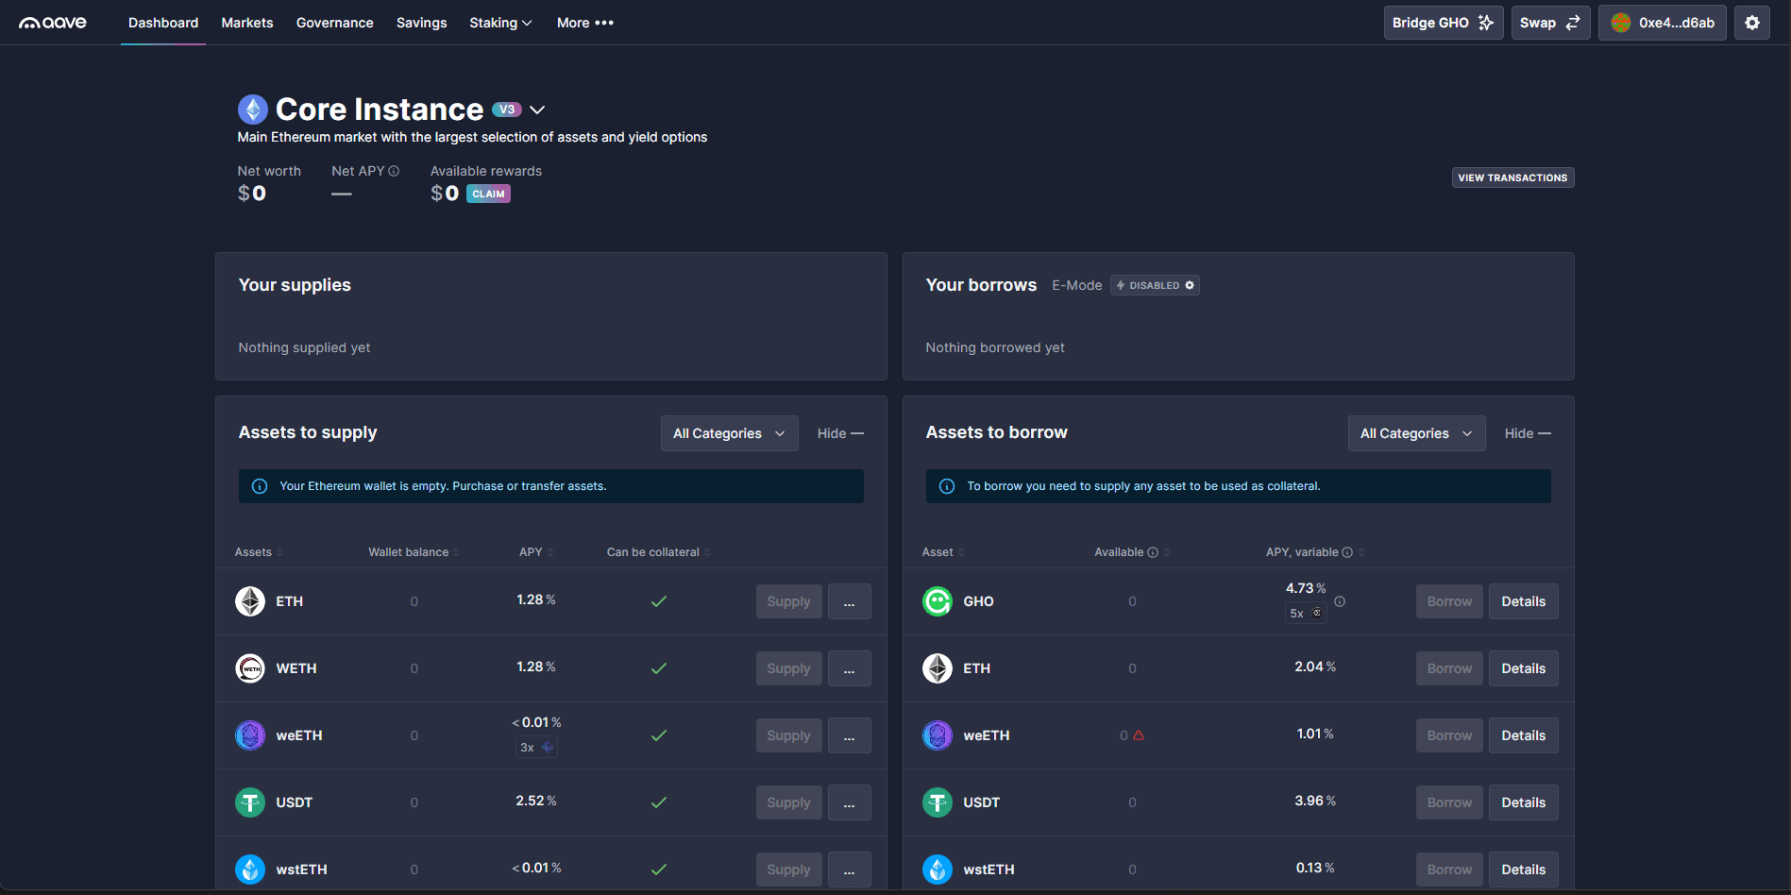Screen dimensions: 1791x895
Task: Click the weETH warning triangle icon
Action: pos(1139,735)
